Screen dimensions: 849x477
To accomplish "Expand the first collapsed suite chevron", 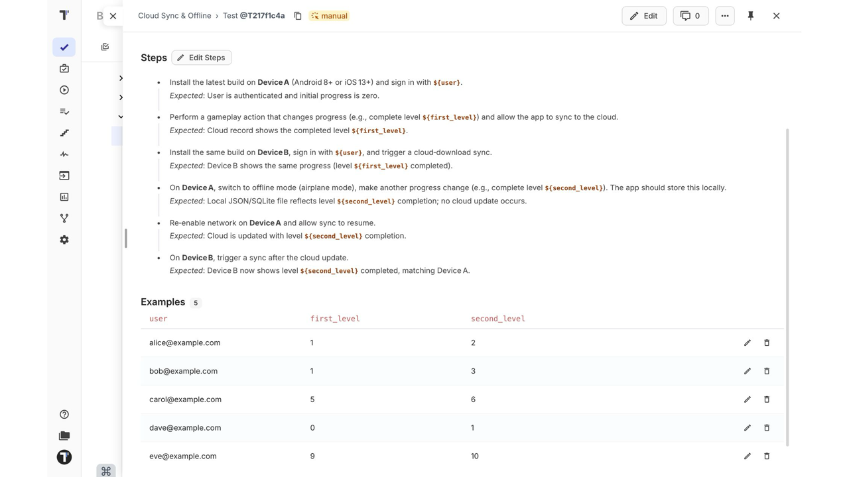I will (121, 78).
